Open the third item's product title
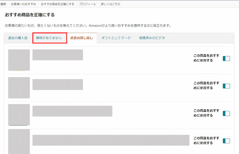The height and width of the screenshot is (154, 239). point(72,111)
